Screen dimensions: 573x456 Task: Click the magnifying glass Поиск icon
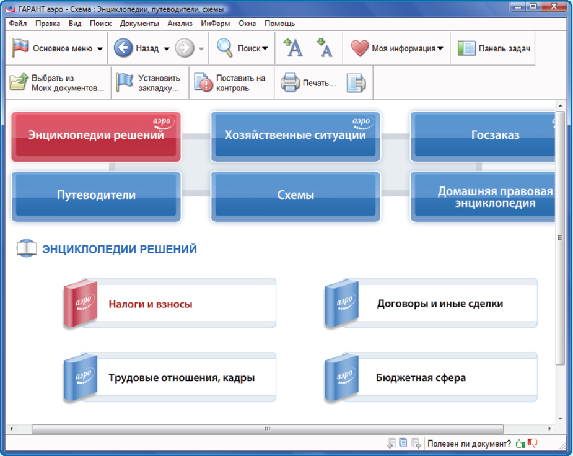[x=224, y=48]
